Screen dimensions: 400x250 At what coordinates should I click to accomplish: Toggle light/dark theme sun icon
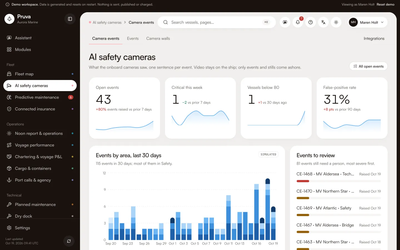click(336, 22)
